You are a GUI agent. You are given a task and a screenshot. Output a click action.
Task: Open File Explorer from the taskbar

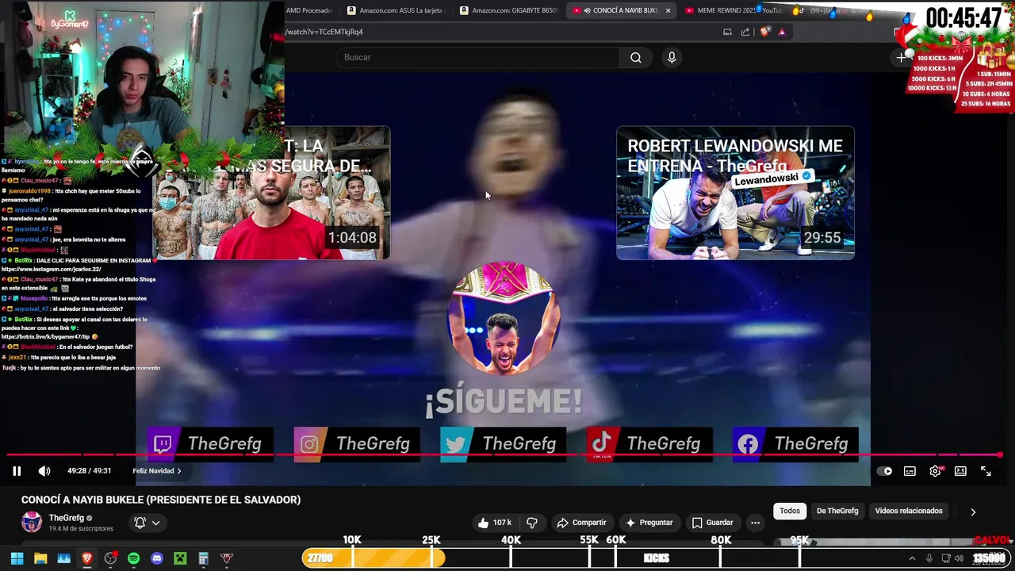pyautogui.click(x=40, y=558)
